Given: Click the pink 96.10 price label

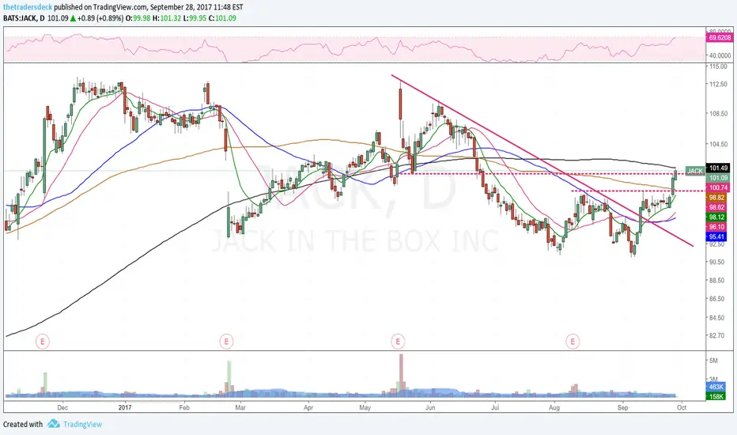Looking at the screenshot, I should click(716, 227).
